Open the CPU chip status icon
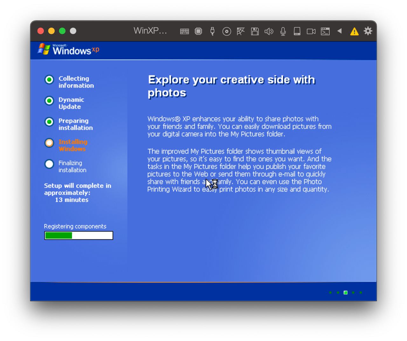This screenshot has height=341, width=407. tap(198, 31)
